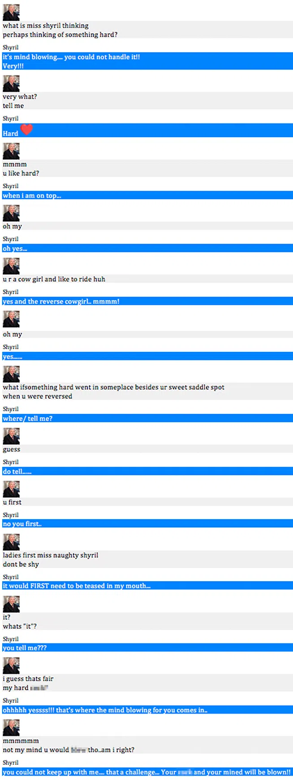Open avatar above 'what is miss shyril thinking'
The width and height of the screenshot is (293, 780).
(x=11, y=13)
